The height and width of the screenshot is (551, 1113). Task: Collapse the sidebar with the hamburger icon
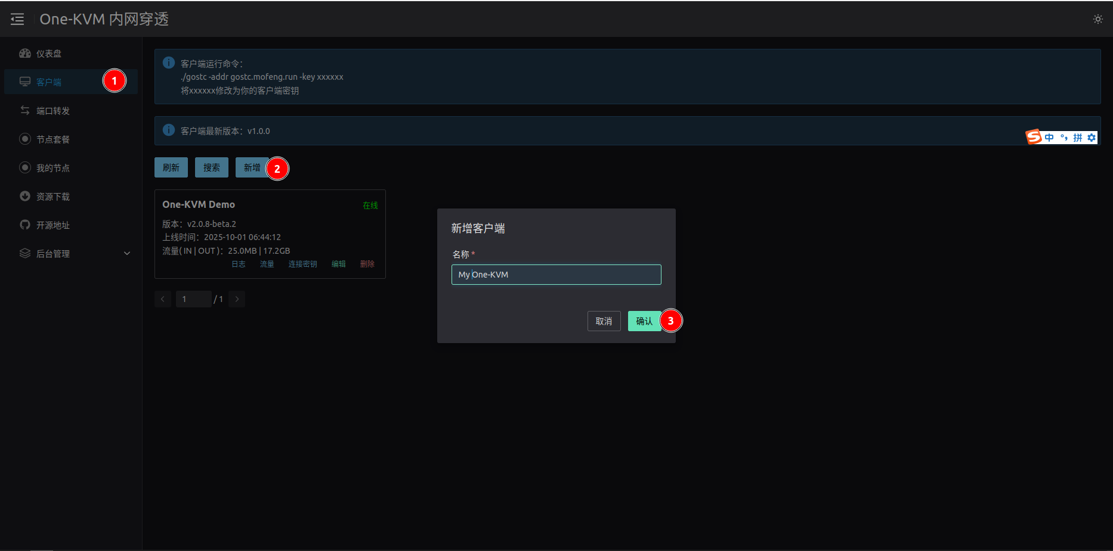click(x=17, y=19)
